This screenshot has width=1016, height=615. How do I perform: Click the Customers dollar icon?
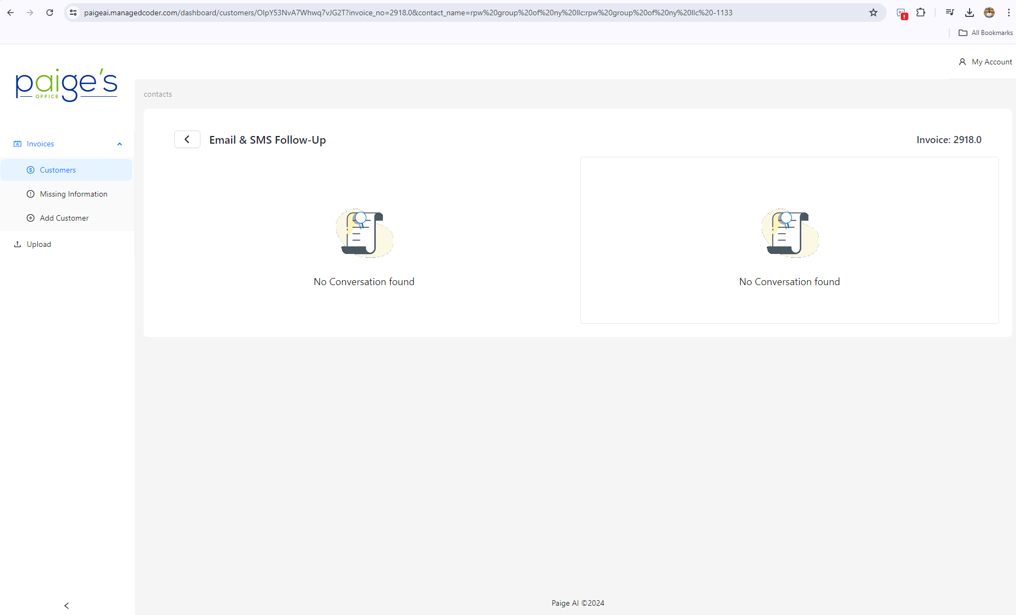[x=31, y=170]
